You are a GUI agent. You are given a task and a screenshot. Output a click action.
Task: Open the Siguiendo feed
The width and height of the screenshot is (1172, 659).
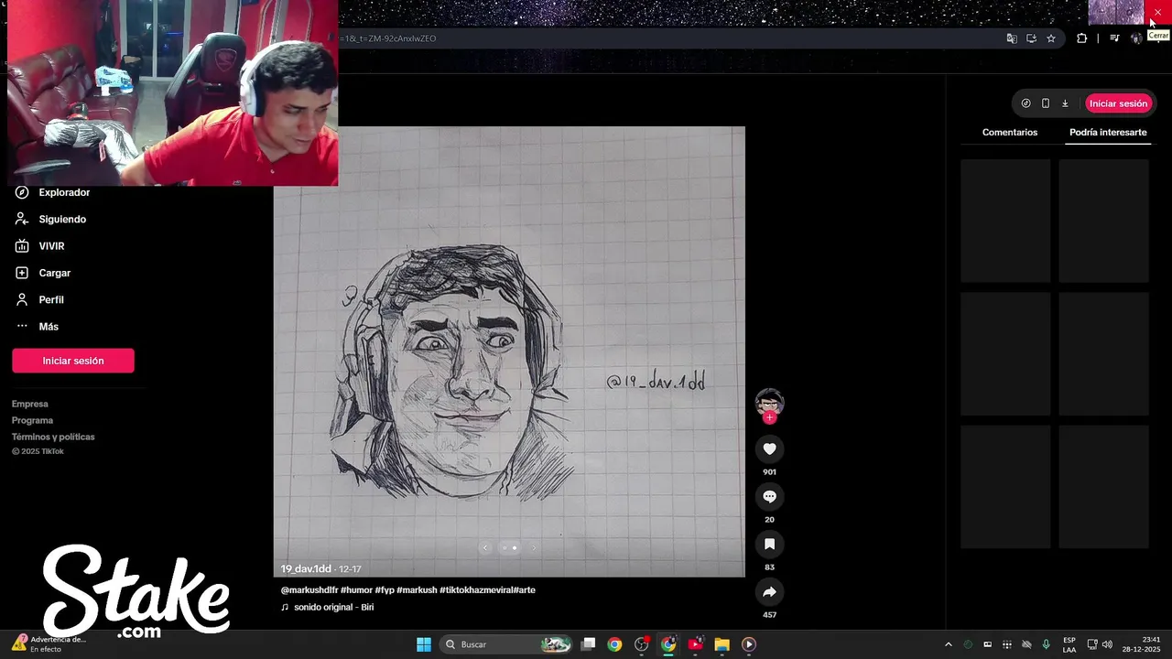(50, 220)
